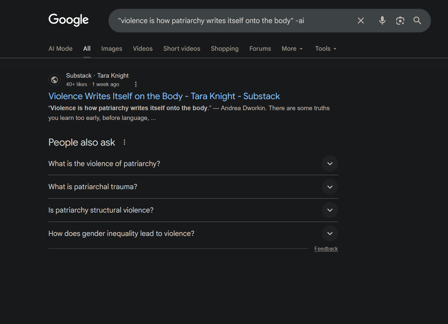Open People also ask options menu
This screenshot has width=448, height=324.
[x=124, y=142]
